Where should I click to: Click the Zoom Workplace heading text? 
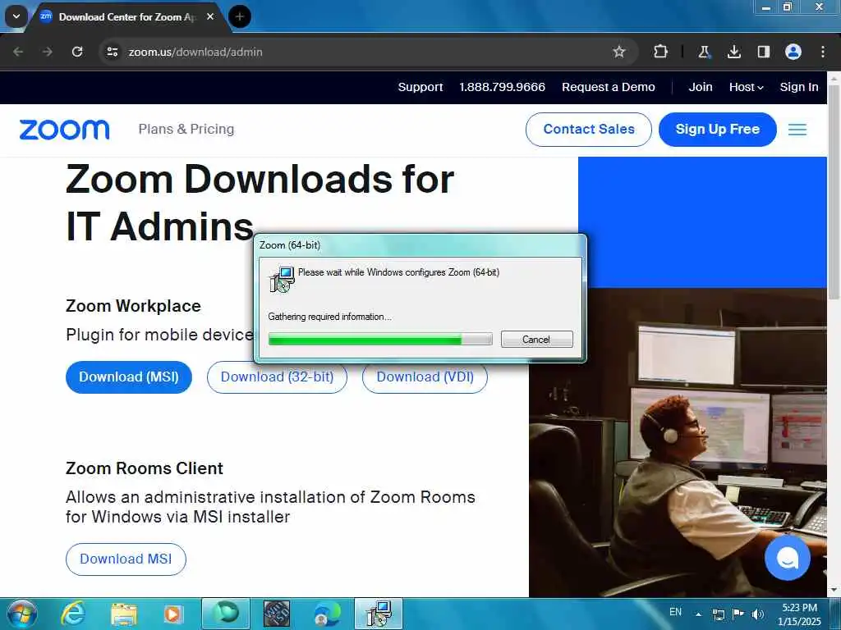point(133,306)
